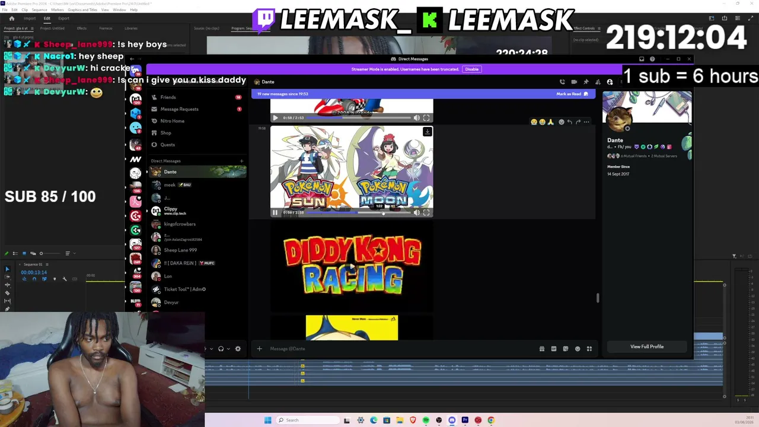Open Premiere Pro from the taskbar
The image size is (759, 427).
tap(465, 420)
